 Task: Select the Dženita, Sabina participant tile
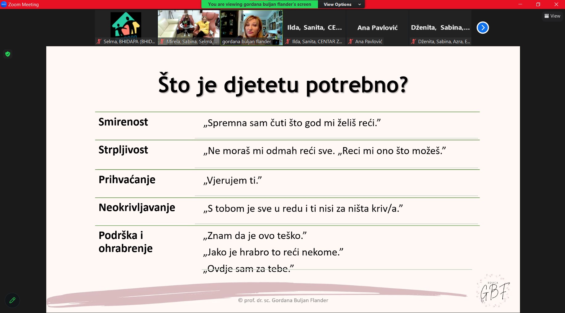point(440,28)
